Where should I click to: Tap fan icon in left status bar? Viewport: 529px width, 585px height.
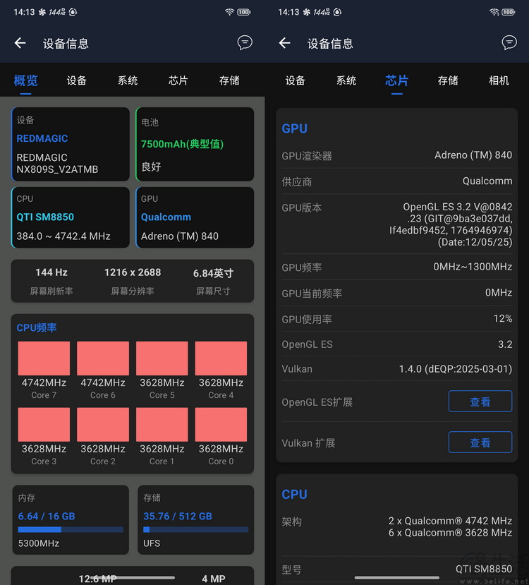(x=42, y=12)
